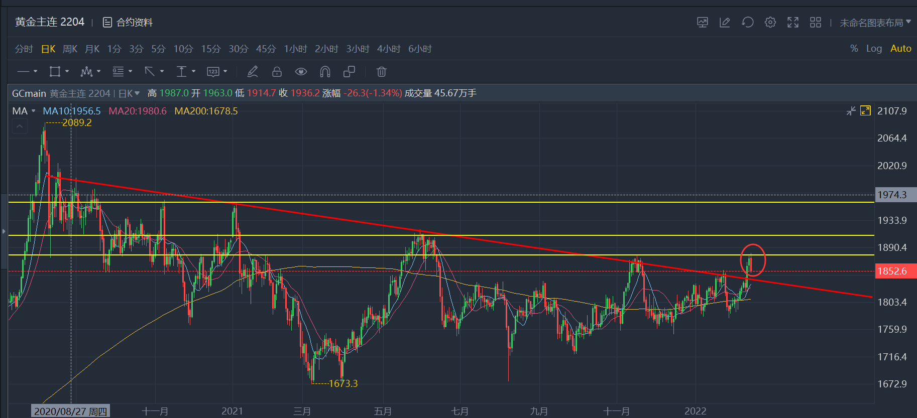Select the 45分 period
Viewport: 917px width, 418px height.
tap(266, 49)
